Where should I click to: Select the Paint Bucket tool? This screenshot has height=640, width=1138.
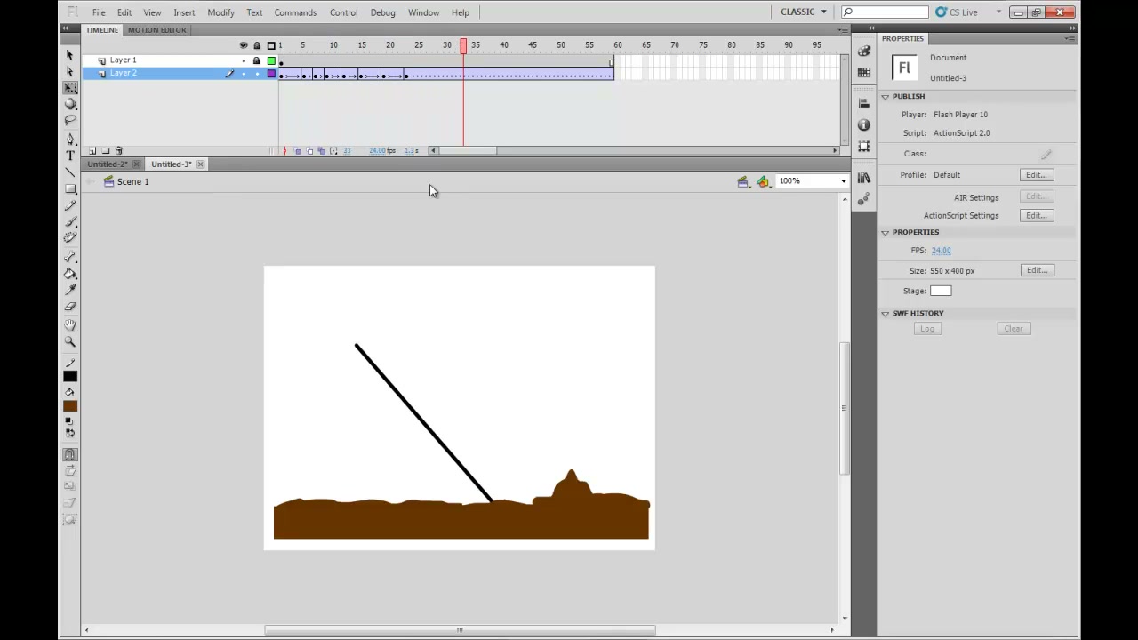[x=70, y=274]
